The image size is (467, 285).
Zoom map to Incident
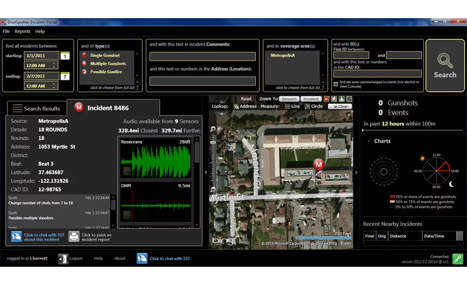pos(311,99)
